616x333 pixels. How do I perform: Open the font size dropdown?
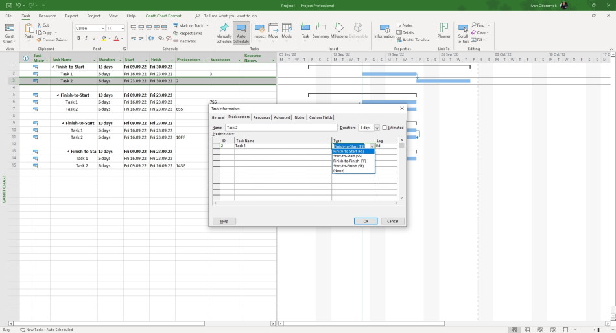[123, 29]
